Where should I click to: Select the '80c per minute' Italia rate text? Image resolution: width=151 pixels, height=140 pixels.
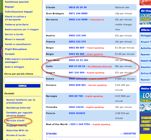point(123,66)
